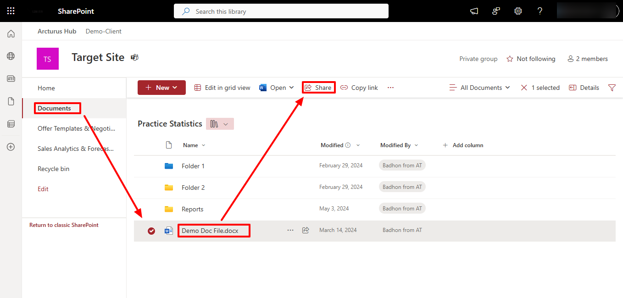The image size is (623, 298).
Task: Open the filter funnel icon
Action: pyautogui.click(x=612, y=88)
